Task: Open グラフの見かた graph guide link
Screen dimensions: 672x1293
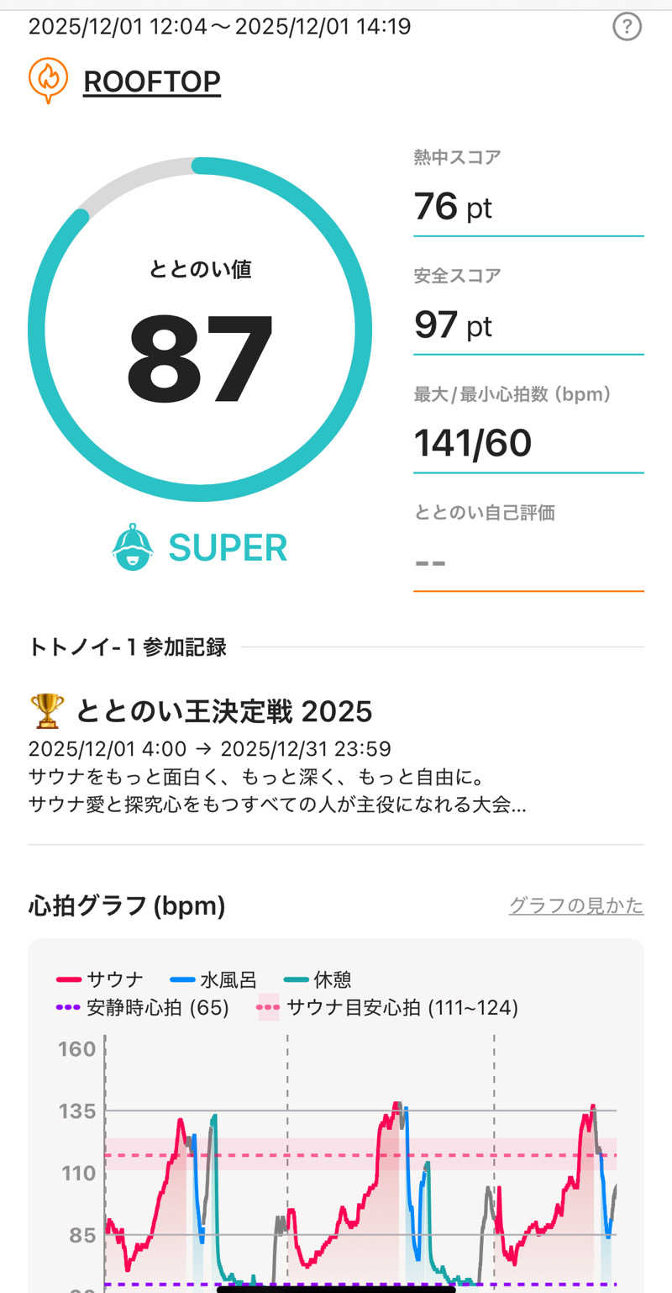Action: pyautogui.click(x=576, y=905)
